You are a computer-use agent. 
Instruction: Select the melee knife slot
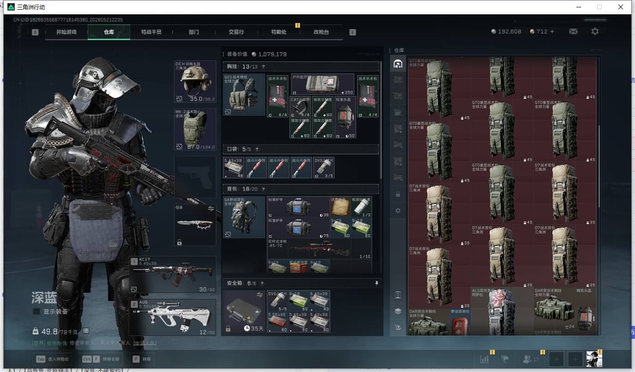click(x=195, y=225)
